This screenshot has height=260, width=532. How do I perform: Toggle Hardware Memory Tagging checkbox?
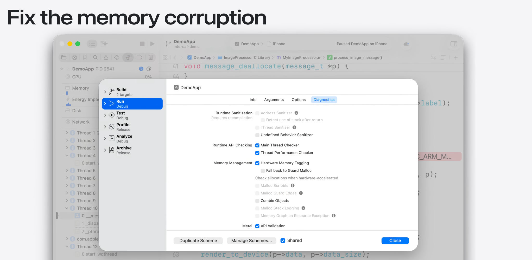pyautogui.click(x=257, y=163)
